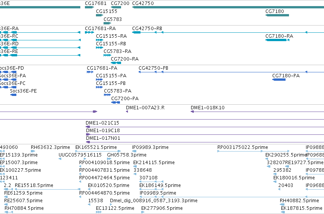324x214 pixels.
Task: Click protein CG15155-PB label
Action: (x=111, y=83)
